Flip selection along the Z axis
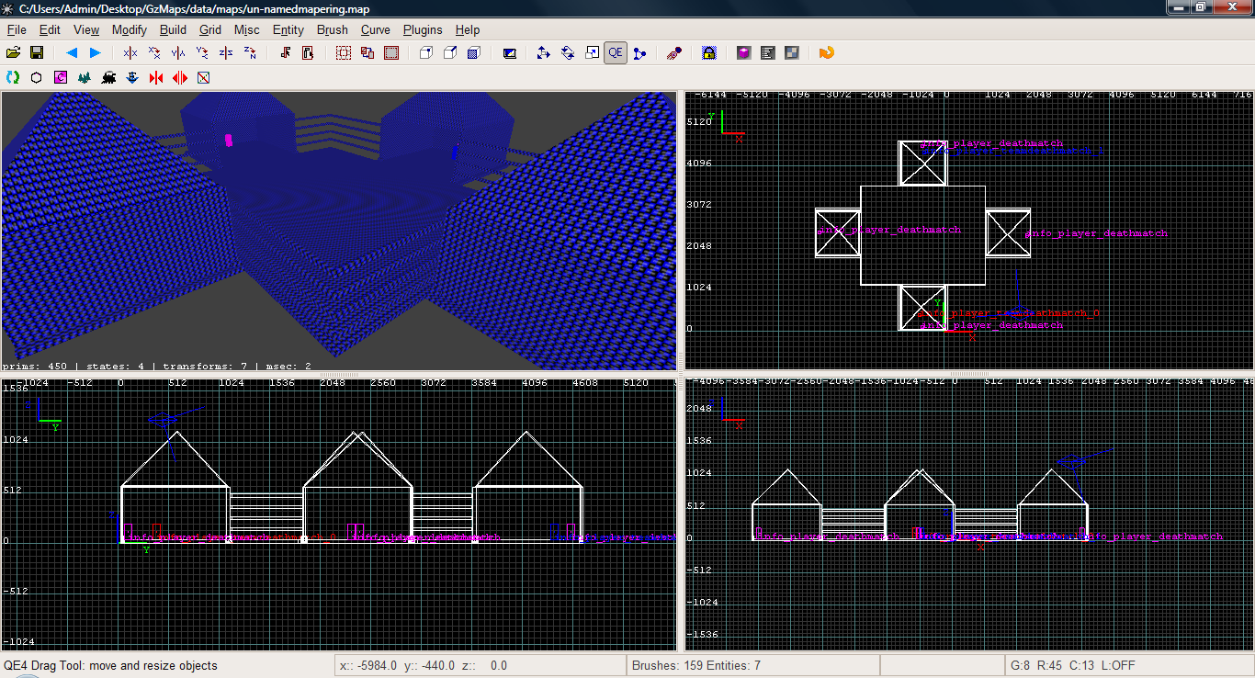The width and height of the screenshot is (1255, 678). 226,53
